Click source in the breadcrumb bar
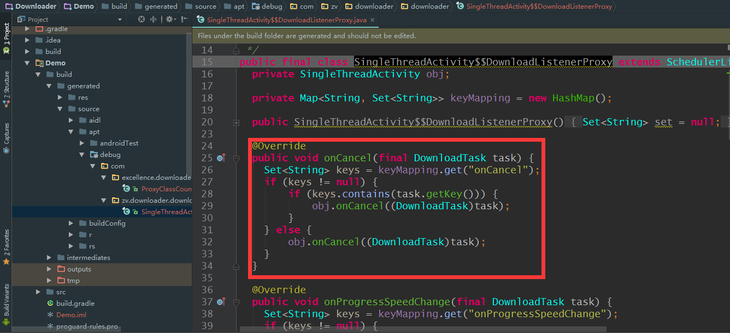The height and width of the screenshot is (333, 730). (201, 7)
